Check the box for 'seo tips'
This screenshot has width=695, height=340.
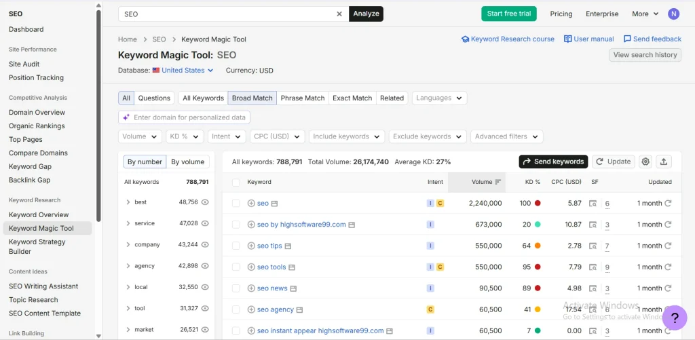coord(236,246)
